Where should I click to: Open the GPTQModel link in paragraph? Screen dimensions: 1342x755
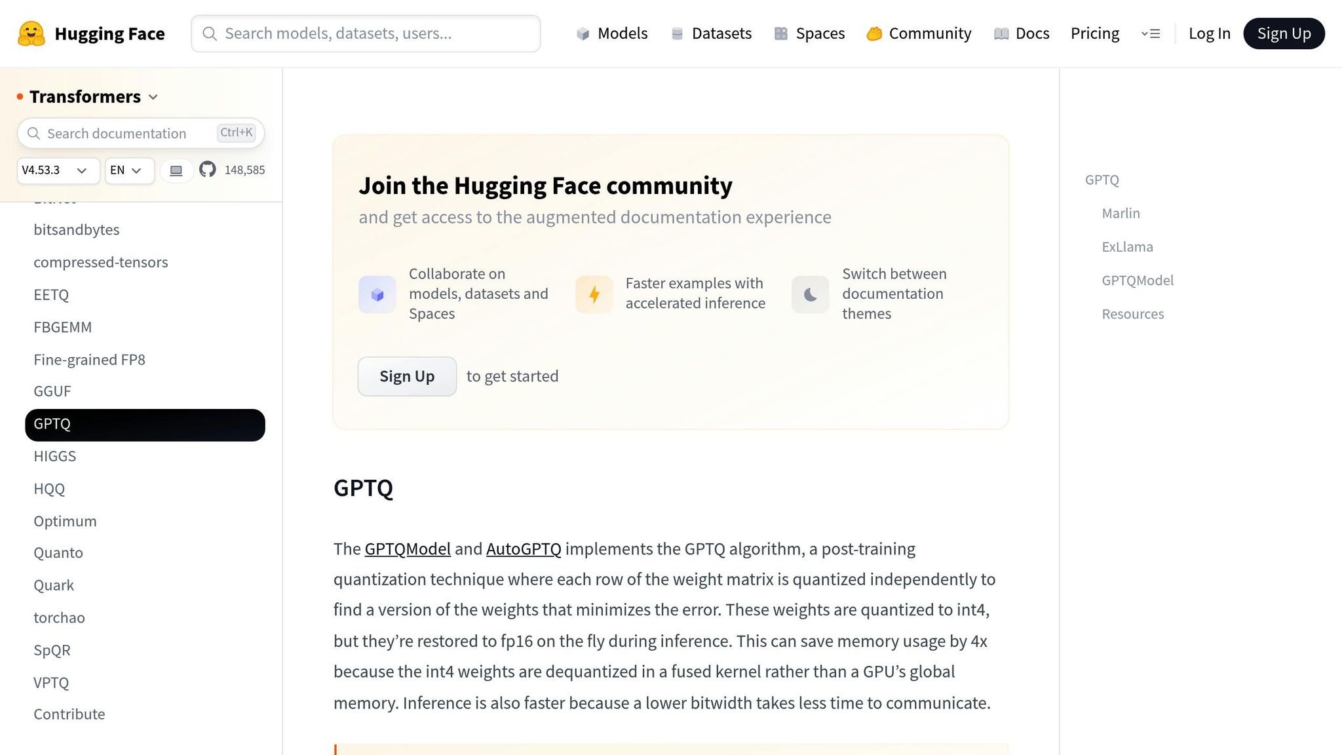click(408, 549)
